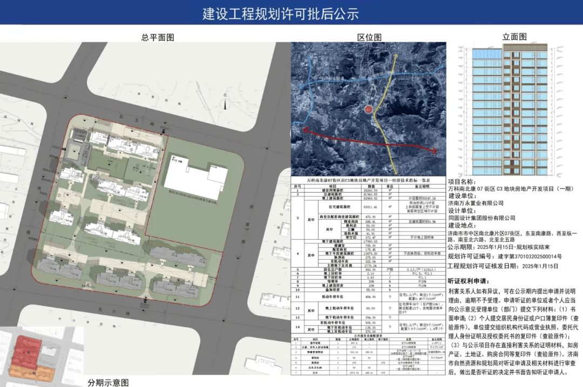The width and height of the screenshot is (583, 387).
Task: Select the 分期示意图 caption
Action: (x=108, y=382)
